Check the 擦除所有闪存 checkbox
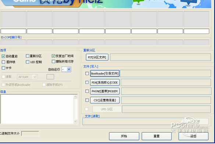215x144 pixels. pyautogui.click(x=53, y=62)
